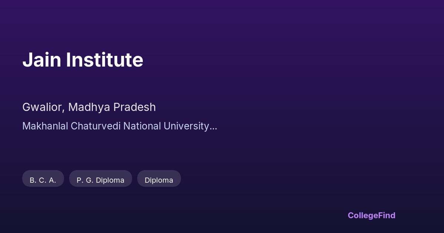This screenshot has width=444, height=233.
Task: Click the word Chaturvedi in the affiliation
Action: coord(95,126)
